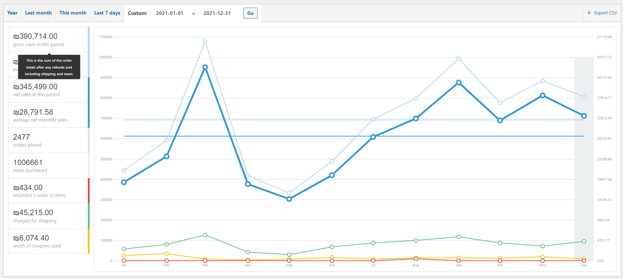This screenshot has height=279, width=623.
Task: Click the Export CSV download arrow icon
Action: tap(589, 13)
